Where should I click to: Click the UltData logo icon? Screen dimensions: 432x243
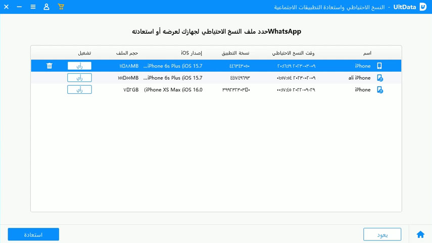(x=423, y=7)
